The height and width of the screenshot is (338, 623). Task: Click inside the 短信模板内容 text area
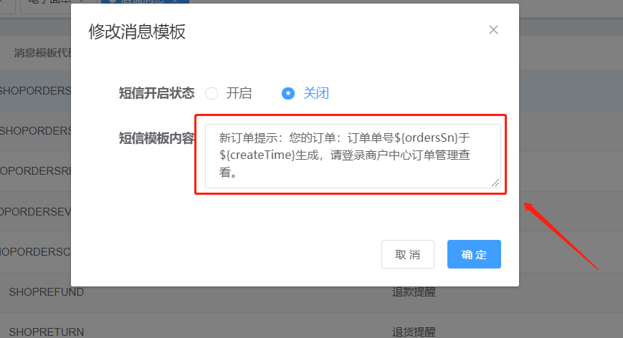point(353,156)
